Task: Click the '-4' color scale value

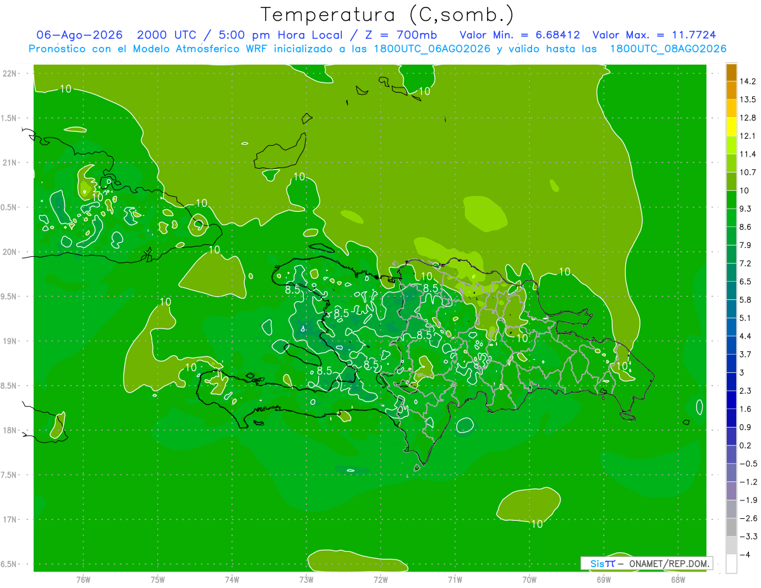Action: click(x=745, y=555)
